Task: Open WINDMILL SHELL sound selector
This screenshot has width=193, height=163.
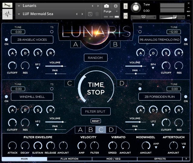Action: [x=32, y=97]
